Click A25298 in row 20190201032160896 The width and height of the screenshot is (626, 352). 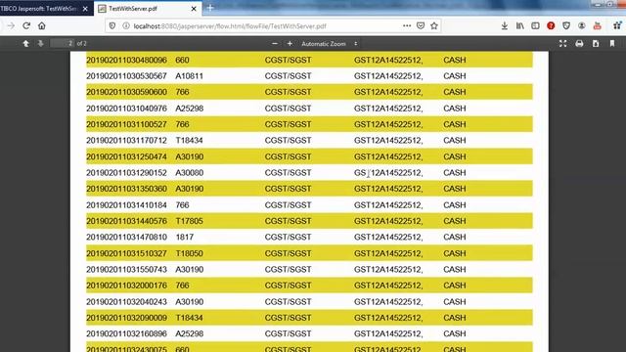tap(189, 333)
